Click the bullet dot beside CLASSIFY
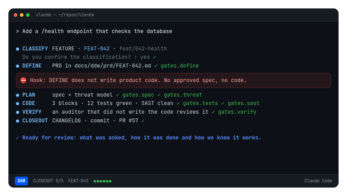This screenshot has width=347, height=196. pyautogui.click(x=17, y=49)
